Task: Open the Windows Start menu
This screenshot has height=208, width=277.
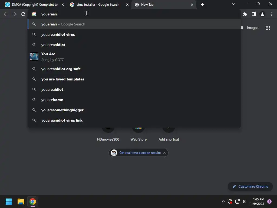Action: coord(9,201)
